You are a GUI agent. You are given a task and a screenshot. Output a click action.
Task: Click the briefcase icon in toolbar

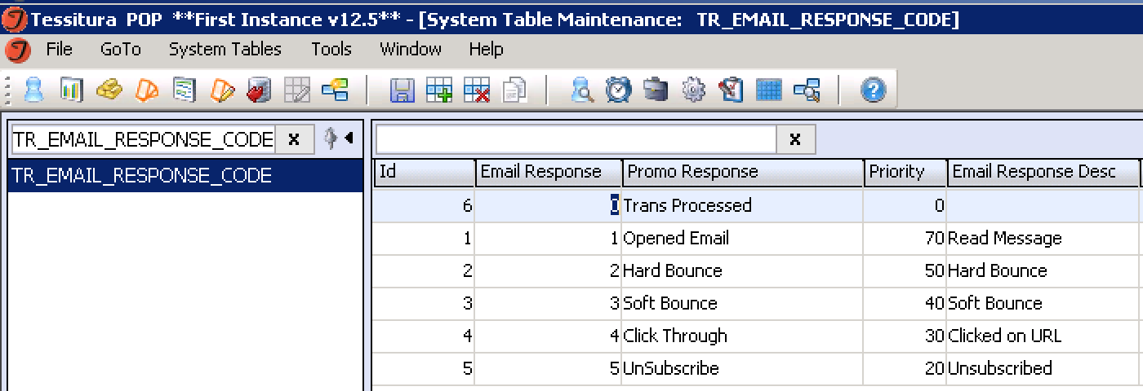[655, 90]
